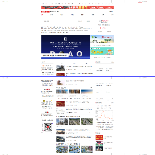Open the house-on-coins article thumbnail
The height and width of the screenshot is (155, 155).
tap(61, 83)
